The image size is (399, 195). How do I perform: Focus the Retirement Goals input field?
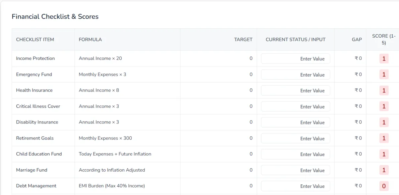click(x=295, y=138)
